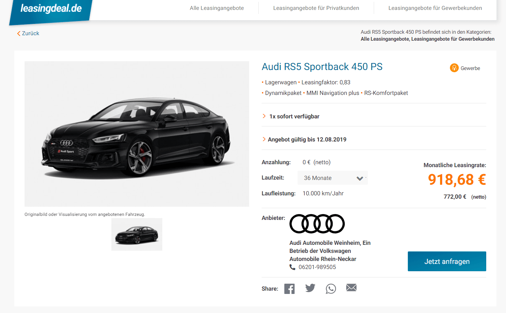Click the RS-Komfortpaket feature text
The image size is (506, 313).
[x=386, y=93]
